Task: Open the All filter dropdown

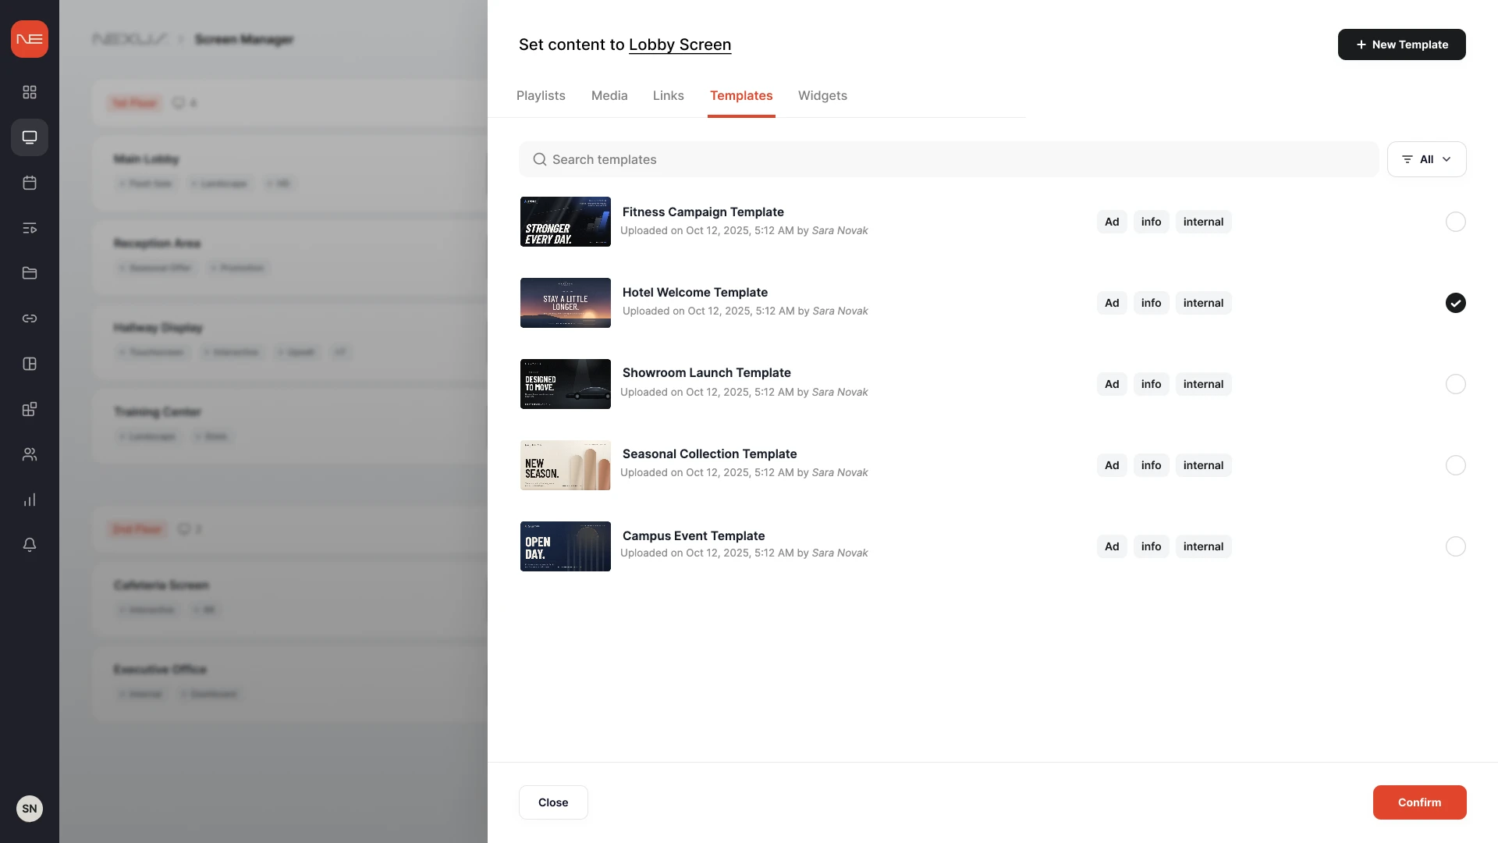Action: coord(1426,159)
